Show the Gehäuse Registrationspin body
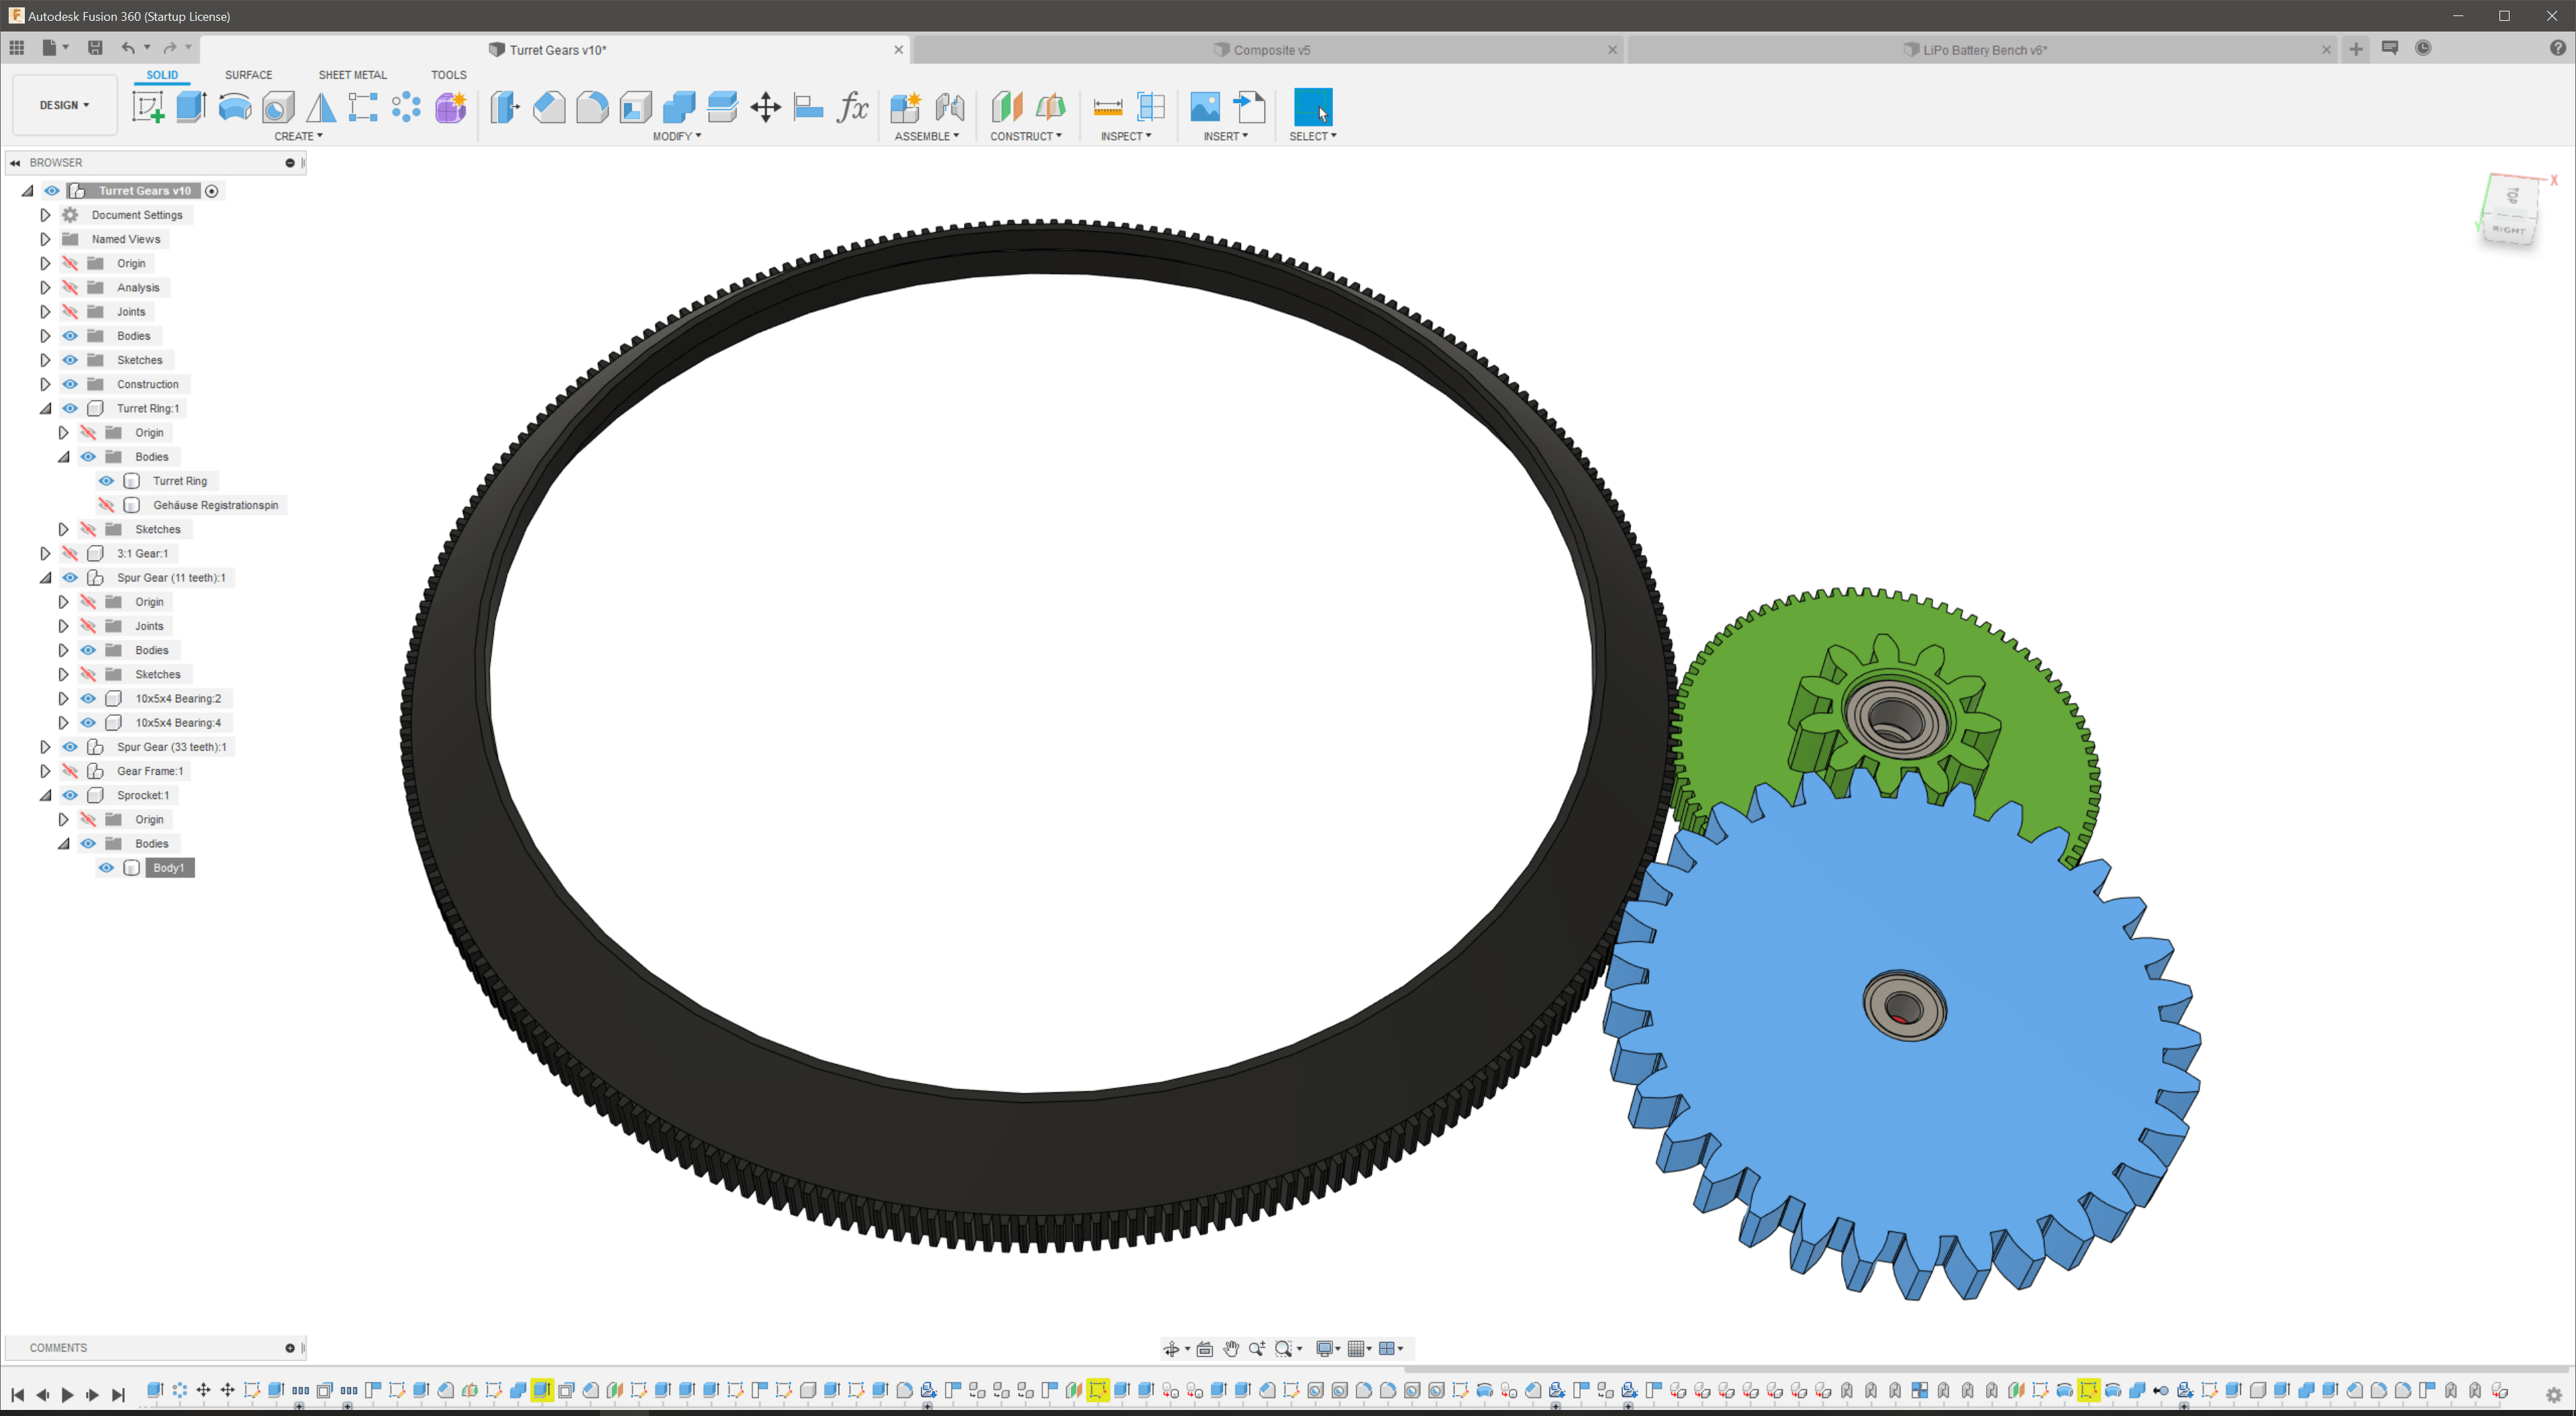This screenshot has height=1416, width=2576. click(x=106, y=505)
